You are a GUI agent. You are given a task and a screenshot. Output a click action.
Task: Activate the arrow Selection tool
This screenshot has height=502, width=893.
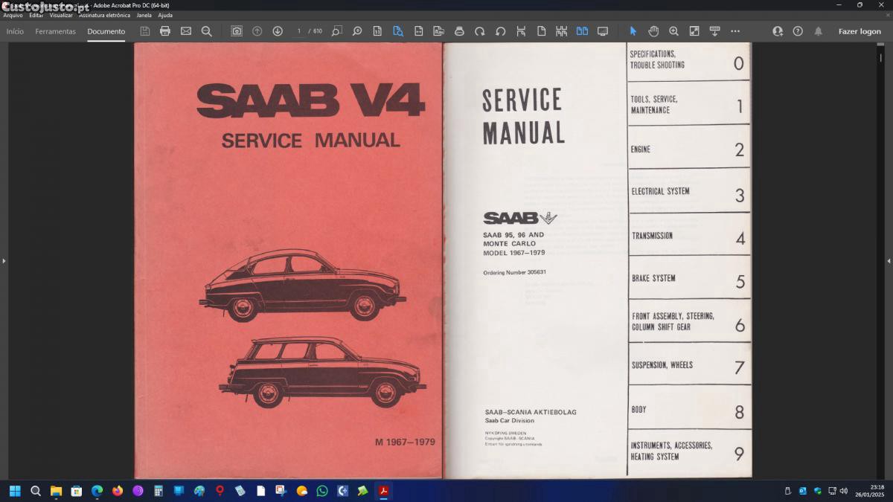click(633, 31)
